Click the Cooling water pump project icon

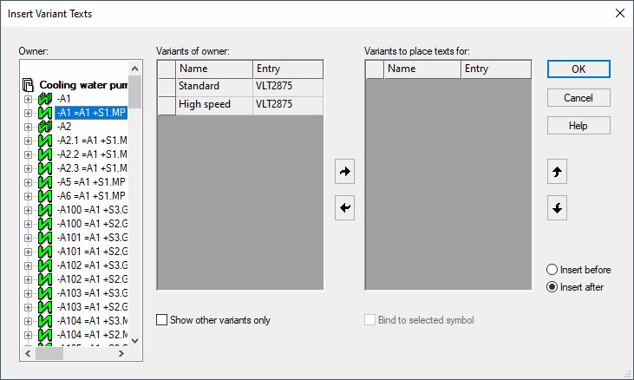pyautogui.click(x=29, y=86)
